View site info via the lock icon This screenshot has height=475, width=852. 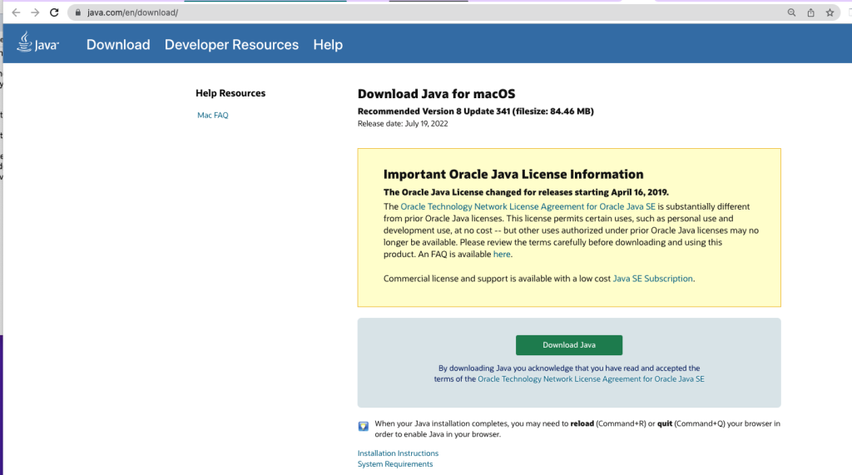77,13
